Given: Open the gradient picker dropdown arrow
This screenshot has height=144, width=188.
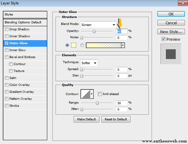Looking at the screenshot, I should click(123, 45).
